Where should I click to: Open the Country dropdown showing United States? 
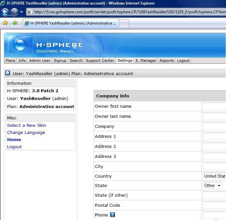click(214, 176)
